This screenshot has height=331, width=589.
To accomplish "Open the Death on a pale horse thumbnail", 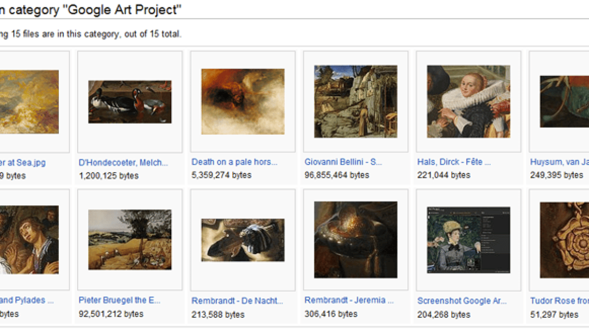I will click(x=243, y=102).
